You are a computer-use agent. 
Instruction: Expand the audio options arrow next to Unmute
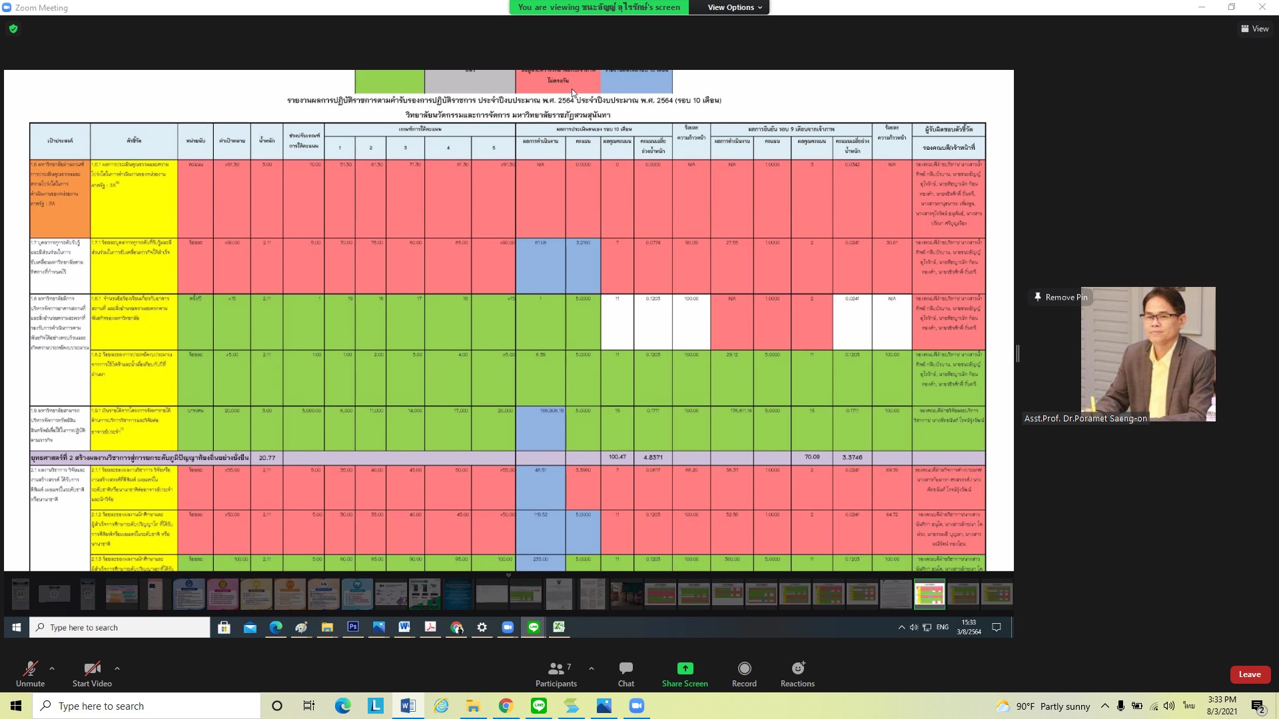point(52,668)
